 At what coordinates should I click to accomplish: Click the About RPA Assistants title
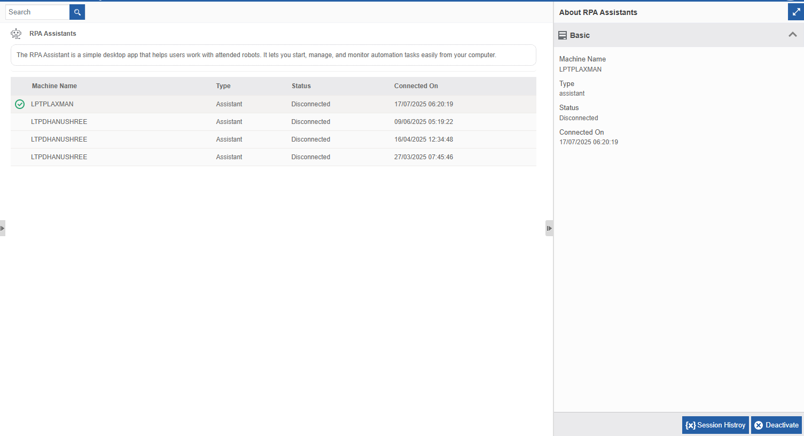point(598,12)
